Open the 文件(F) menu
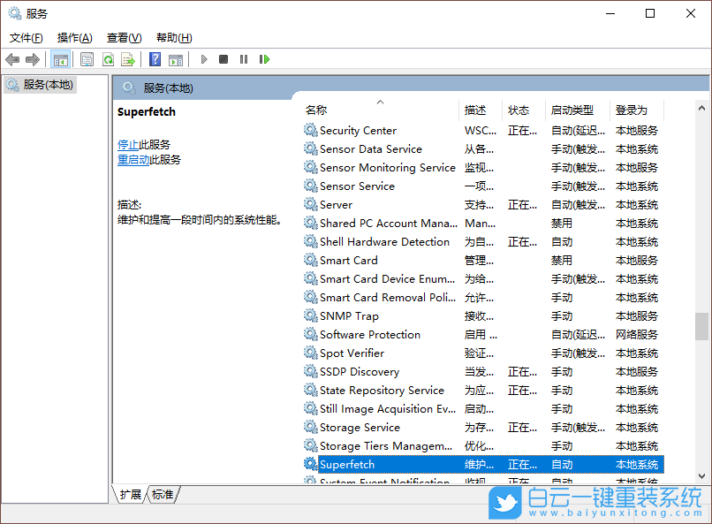The height and width of the screenshot is (524, 712). pyautogui.click(x=27, y=38)
